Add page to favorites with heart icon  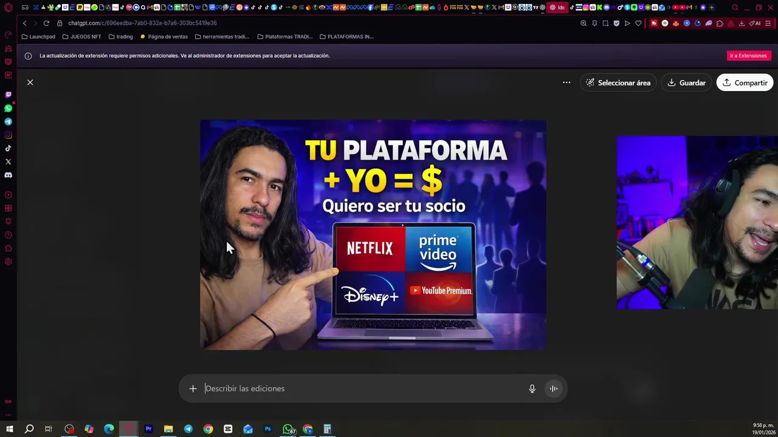[638, 23]
